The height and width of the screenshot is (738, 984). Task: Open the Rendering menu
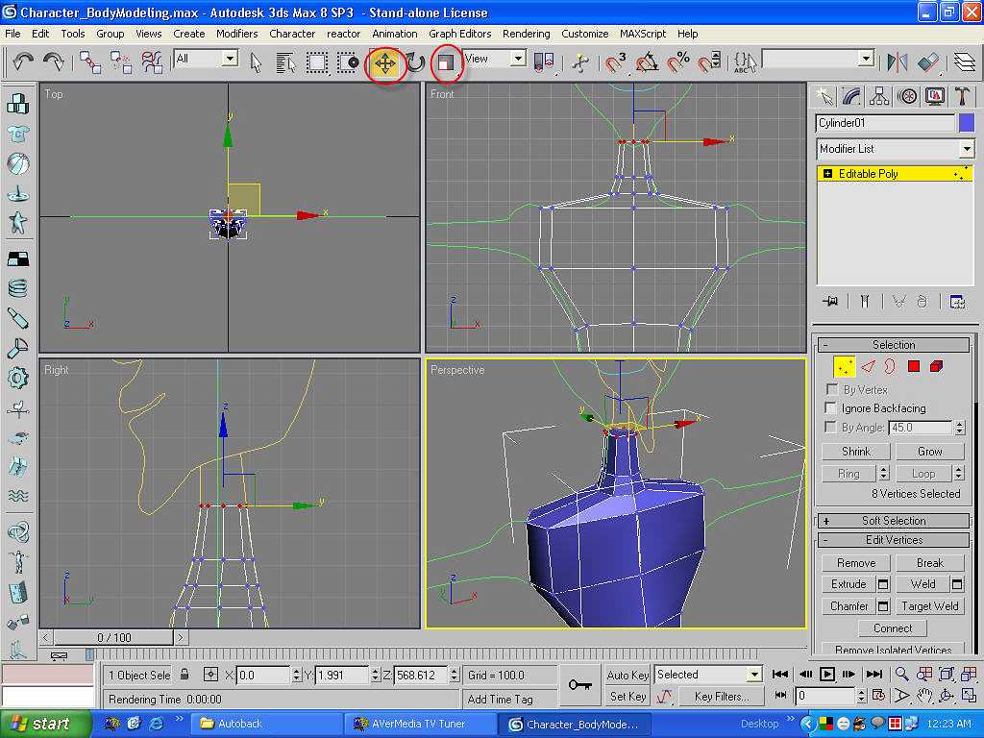coord(526,34)
